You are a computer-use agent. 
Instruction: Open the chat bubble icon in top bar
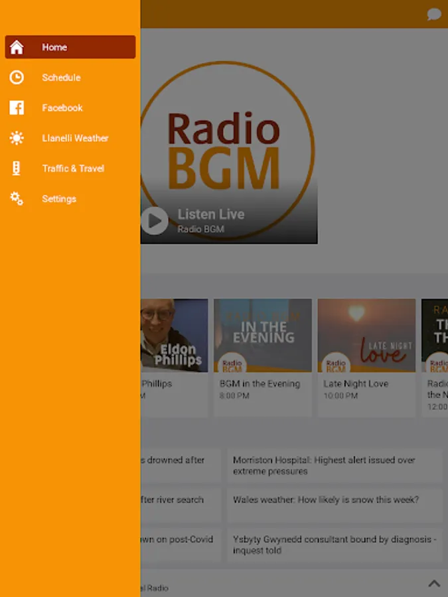(434, 15)
